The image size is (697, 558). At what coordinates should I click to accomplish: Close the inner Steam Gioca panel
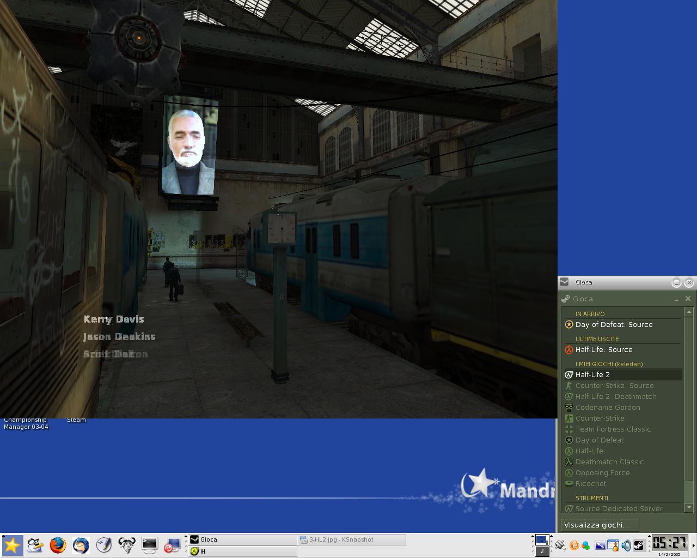click(x=688, y=299)
